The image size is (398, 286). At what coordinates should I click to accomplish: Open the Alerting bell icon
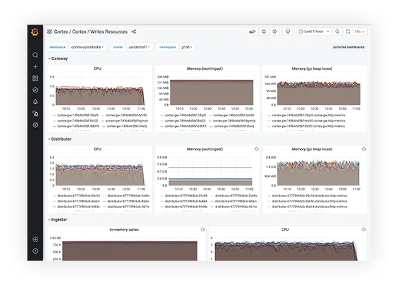pyautogui.click(x=36, y=102)
